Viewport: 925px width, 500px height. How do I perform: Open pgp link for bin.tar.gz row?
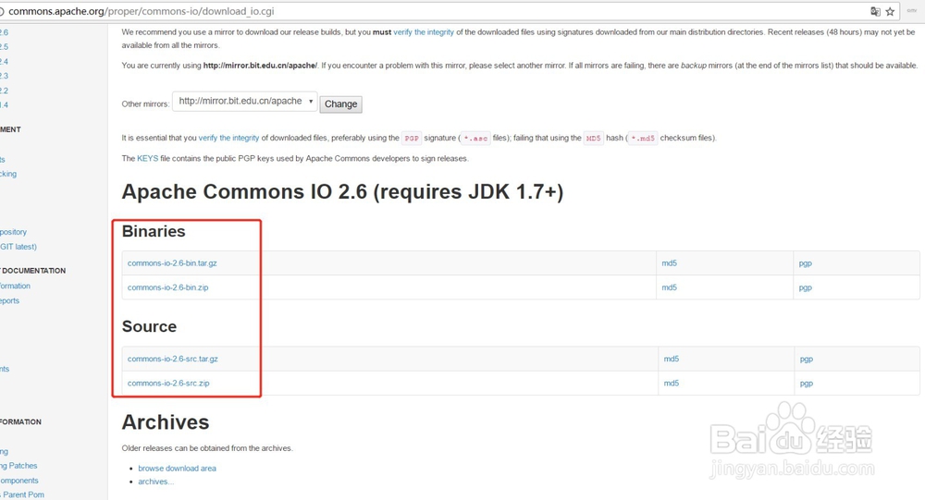pyautogui.click(x=806, y=263)
